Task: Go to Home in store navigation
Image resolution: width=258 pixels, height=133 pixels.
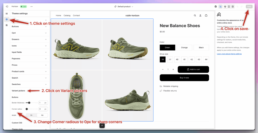Action: click(x=58, y=15)
